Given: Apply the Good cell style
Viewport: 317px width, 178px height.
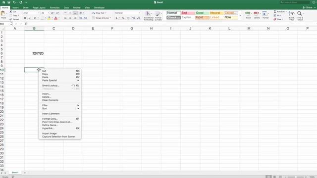Looking at the screenshot, I should [x=202, y=13].
